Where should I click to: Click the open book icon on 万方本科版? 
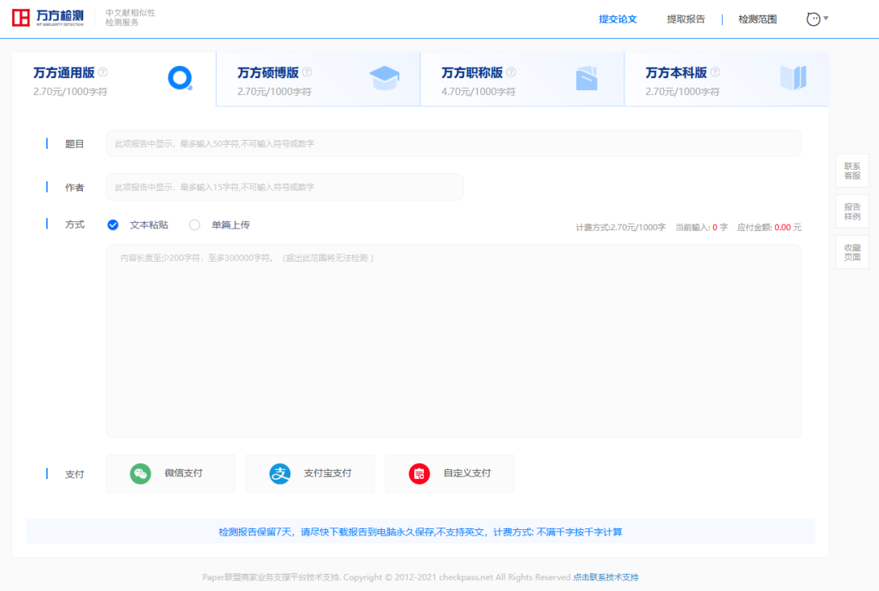pyautogui.click(x=794, y=78)
